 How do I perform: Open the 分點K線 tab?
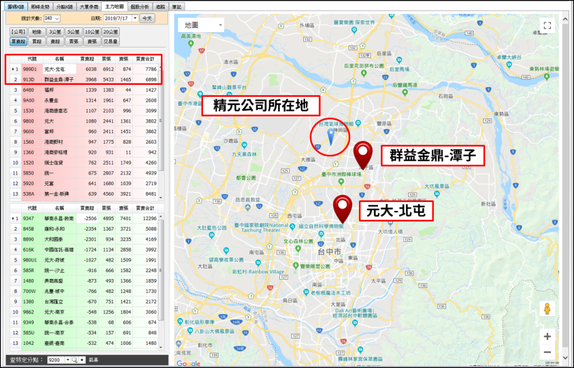click(x=64, y=6)
